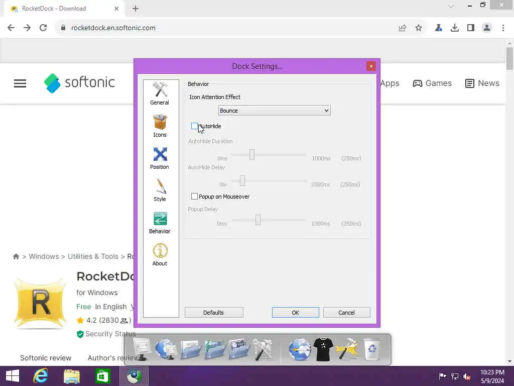
Task: Click the Softonic logo
Action: [x=79, y=83]
